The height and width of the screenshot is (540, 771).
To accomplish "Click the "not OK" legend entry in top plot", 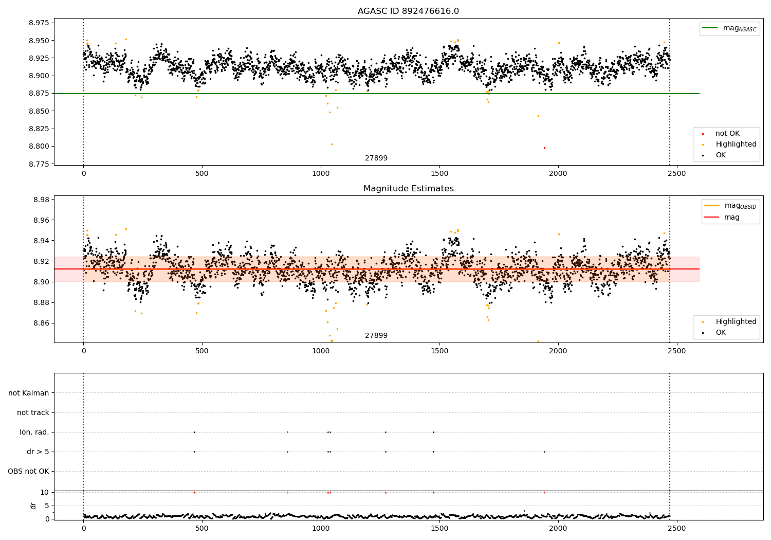I will click(x=727, y=134).
